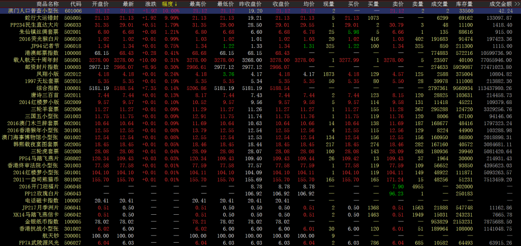Select the 香港终审法院小型张 row
Screen dimensions: 521x246
pos(260,166)
